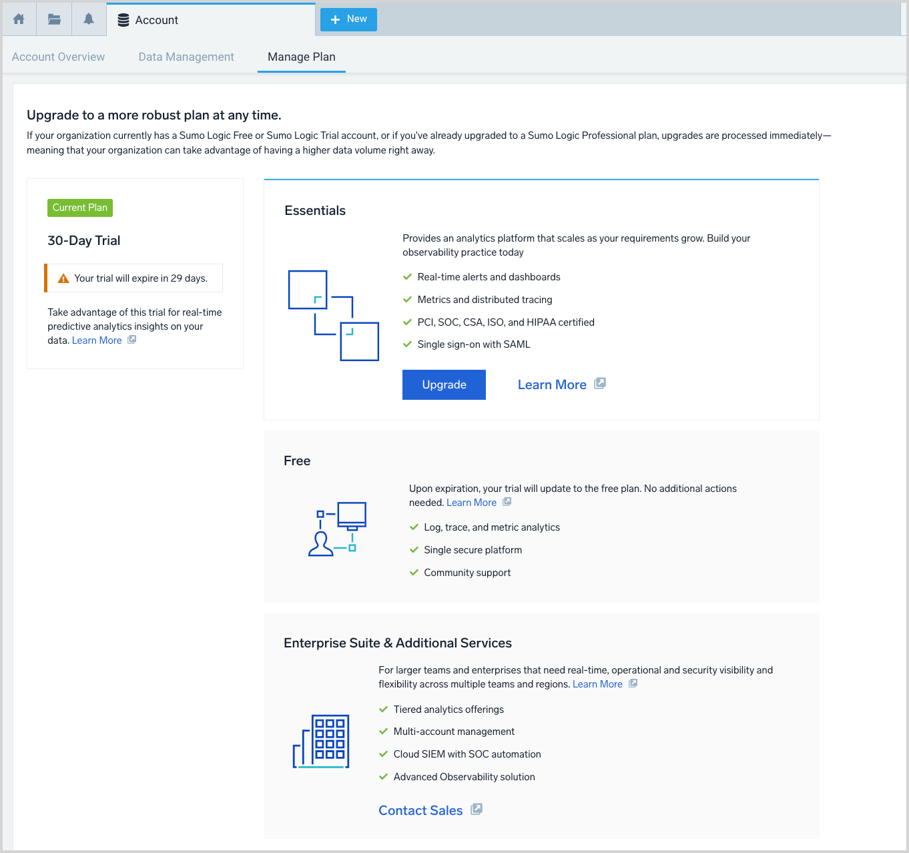
Task: Open the alerts bell icon
Action: tap(89, 19)
